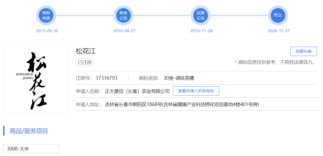Viewport: 323px width, 156px height.
Task: Click the date 2016-11-28
Action: (x=202, y=31)
